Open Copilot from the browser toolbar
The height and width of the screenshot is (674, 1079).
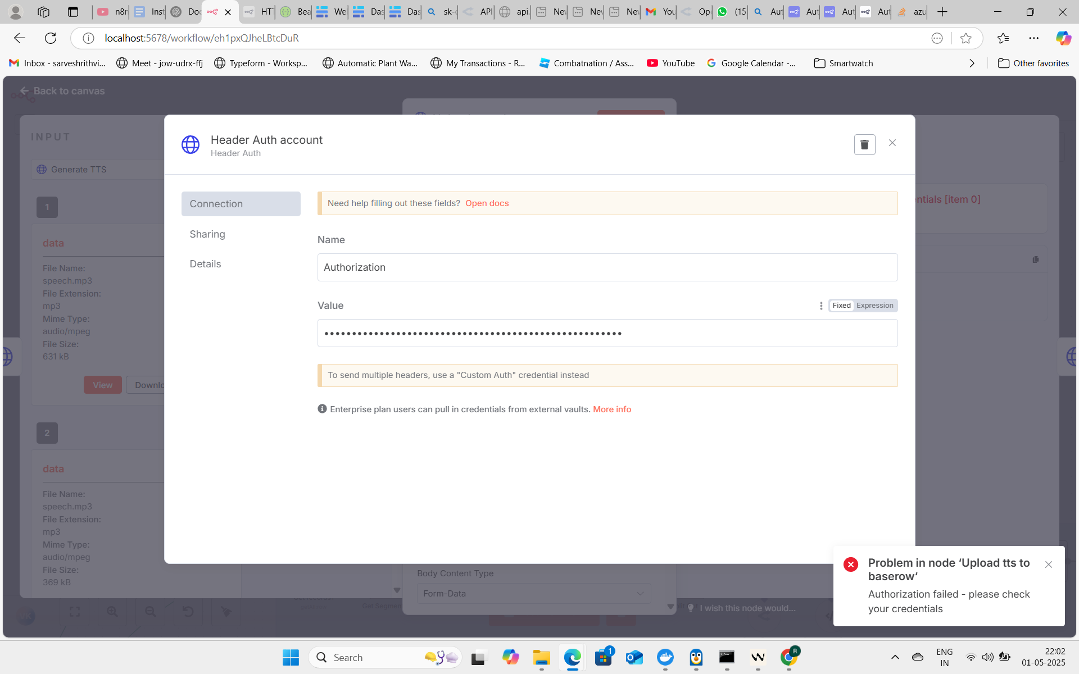[x=1063, y=38]
